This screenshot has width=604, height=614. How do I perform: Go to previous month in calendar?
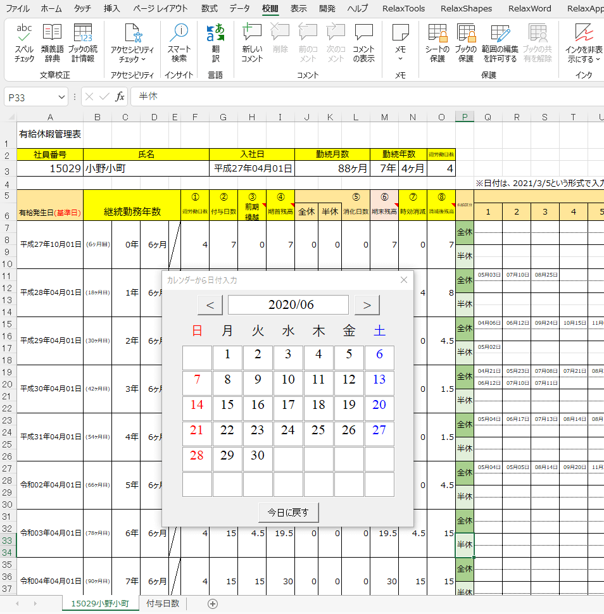click(210, 305)
